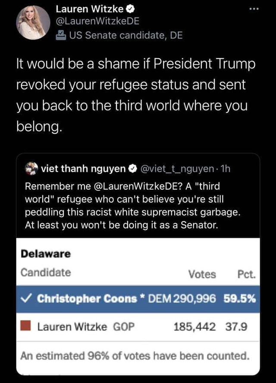The height and width of the screenshot is (383, 276).
Task: Click the red square next to Lauren Witzke GOP
Action: [x=27, y=326]
